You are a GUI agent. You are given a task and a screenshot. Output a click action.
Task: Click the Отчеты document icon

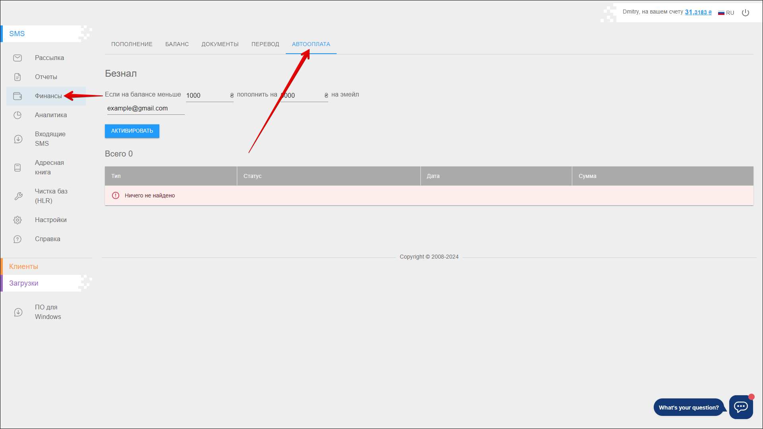click(17, 77)
